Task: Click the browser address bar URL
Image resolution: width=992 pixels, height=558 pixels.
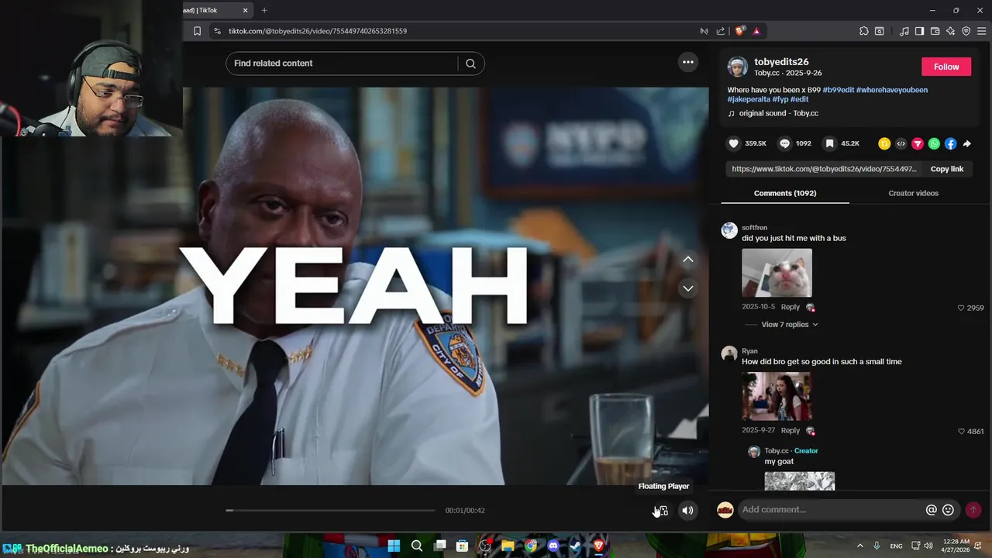Action: (x=318, y=31)
